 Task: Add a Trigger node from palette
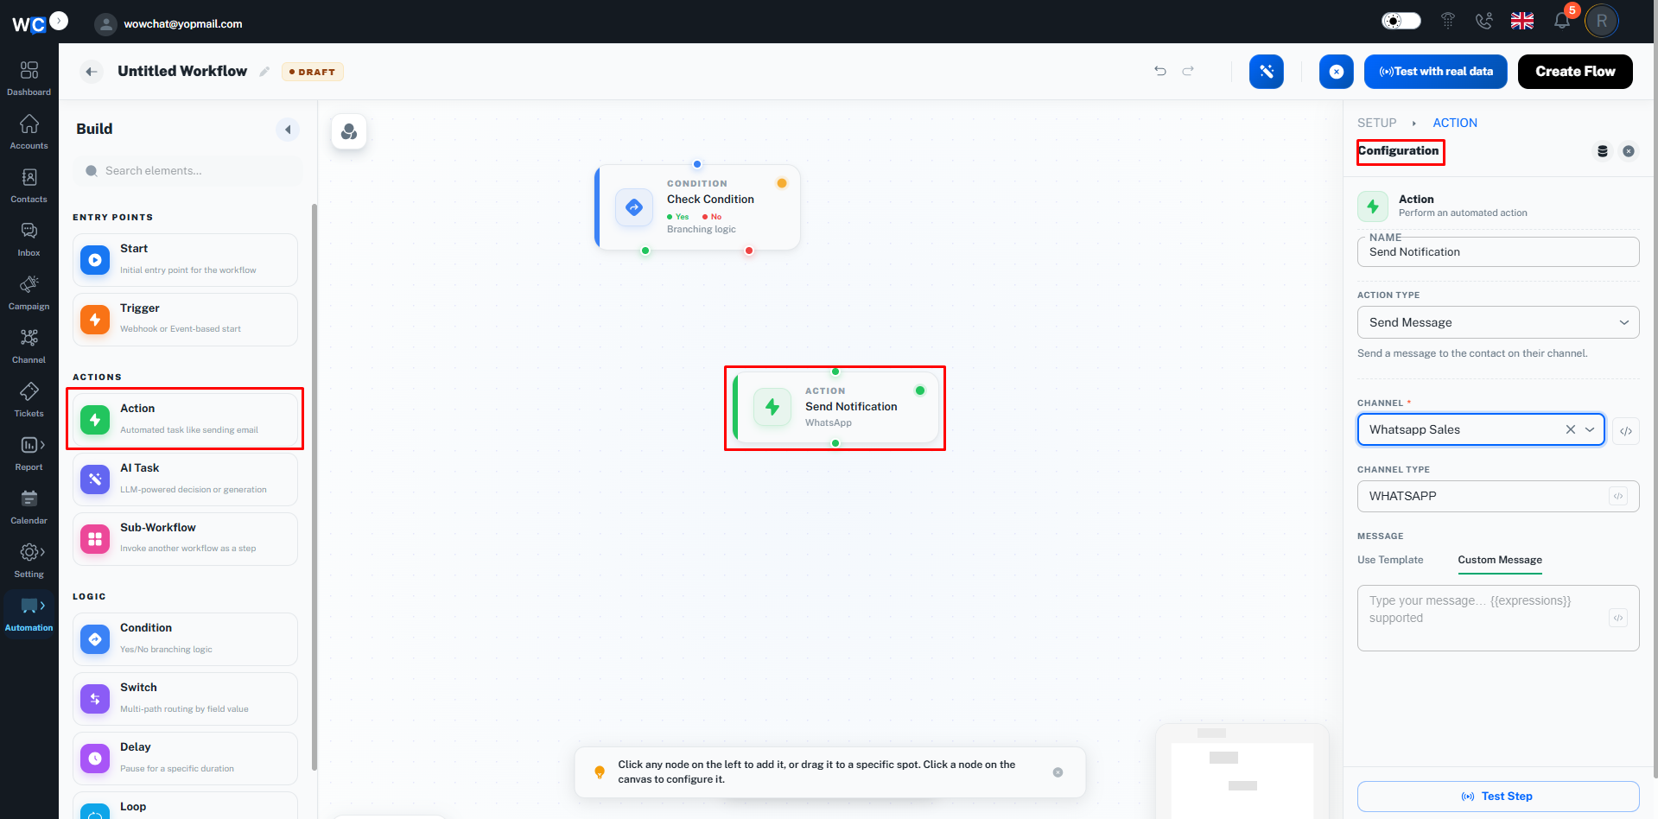185,320
